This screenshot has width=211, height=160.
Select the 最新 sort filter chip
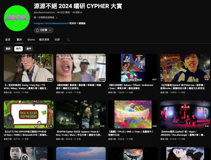[x=8, y=49]
